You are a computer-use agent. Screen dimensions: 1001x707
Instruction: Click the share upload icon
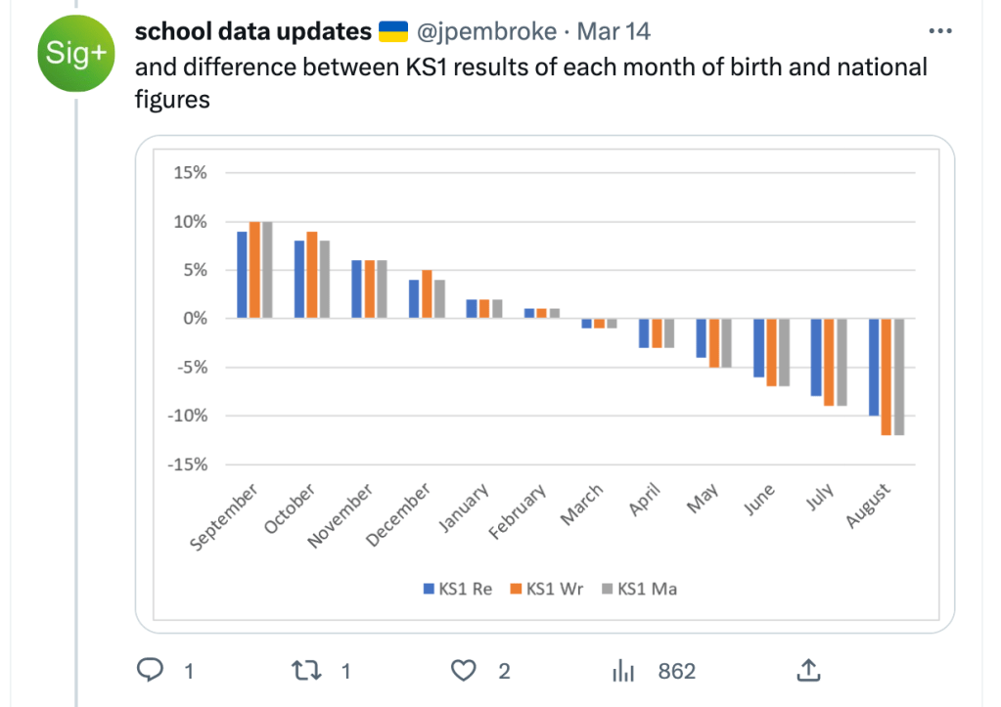point(807,670)
